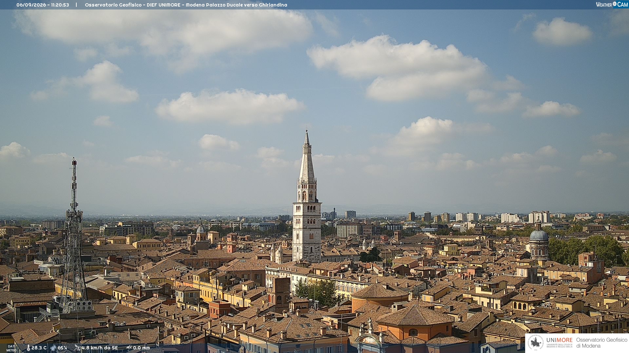Open the DATI METEO label
This screenshot has height=353, width=629.
[x=11, y=348]
